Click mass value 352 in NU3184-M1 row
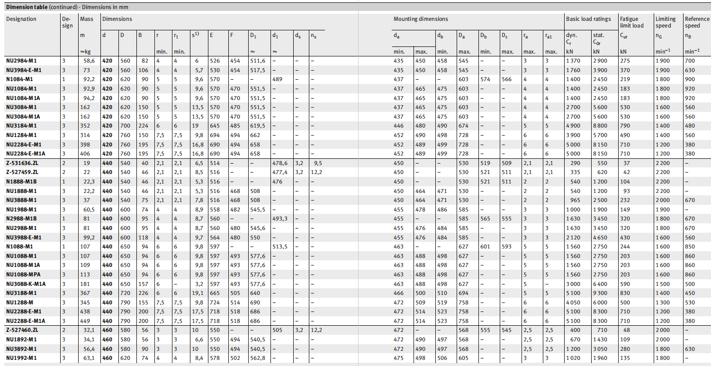This screenshot has height=366, width=711. click(85, 126)
